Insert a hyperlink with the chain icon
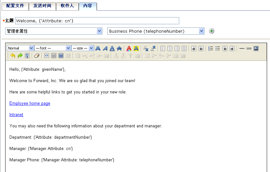Image resolution: width=270 pixels, height=172 pixels. coord(249,48)
